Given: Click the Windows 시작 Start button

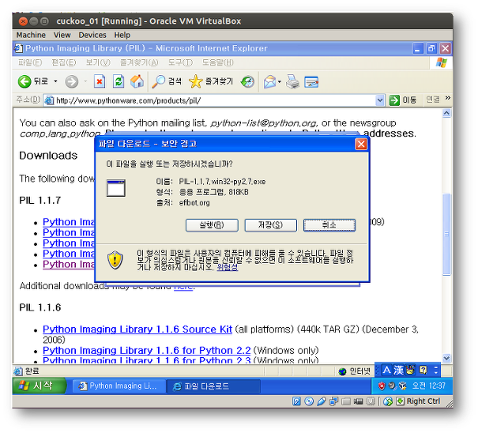Looking at the screenshot, I should [39, 386].
